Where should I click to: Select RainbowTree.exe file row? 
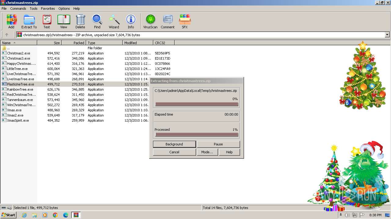[x=75, y=89]
